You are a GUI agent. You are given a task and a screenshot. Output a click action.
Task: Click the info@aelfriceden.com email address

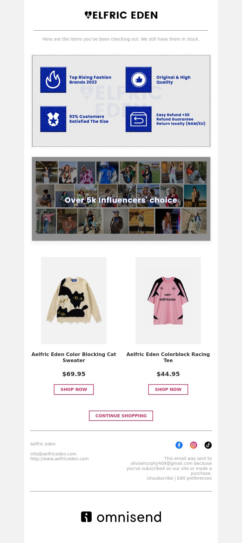point(53,454)
